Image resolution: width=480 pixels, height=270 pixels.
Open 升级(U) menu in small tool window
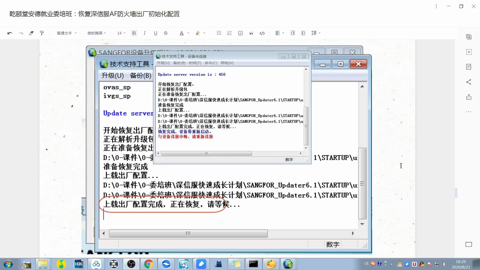pos(163,63)
